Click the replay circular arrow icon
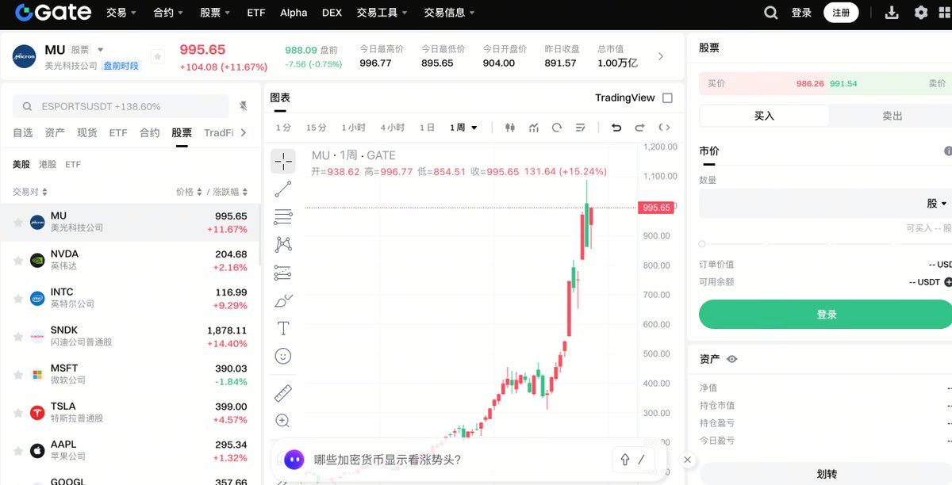 [x=557, y=128]
